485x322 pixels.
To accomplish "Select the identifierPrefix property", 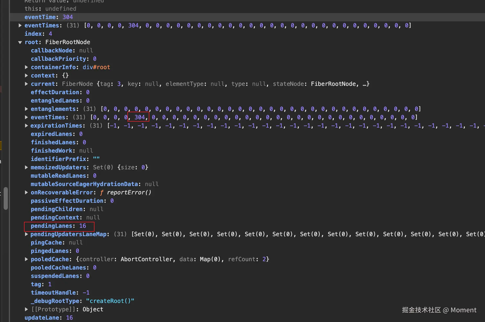I will (65, 159).
